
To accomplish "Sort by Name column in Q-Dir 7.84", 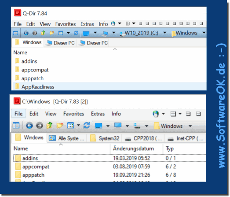I will tap(20, 52).
